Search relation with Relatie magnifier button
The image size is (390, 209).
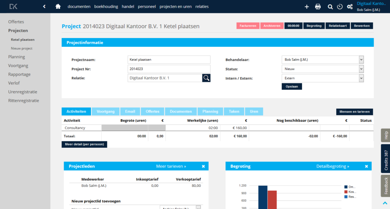coord(206,78)
